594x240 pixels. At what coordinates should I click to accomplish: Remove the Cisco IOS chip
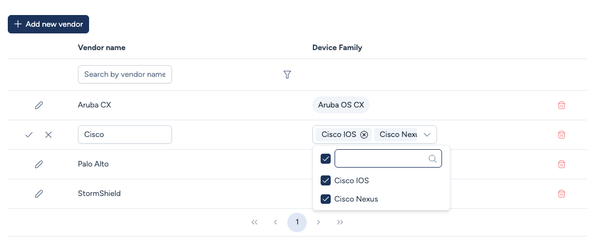[x=364, y=135]
